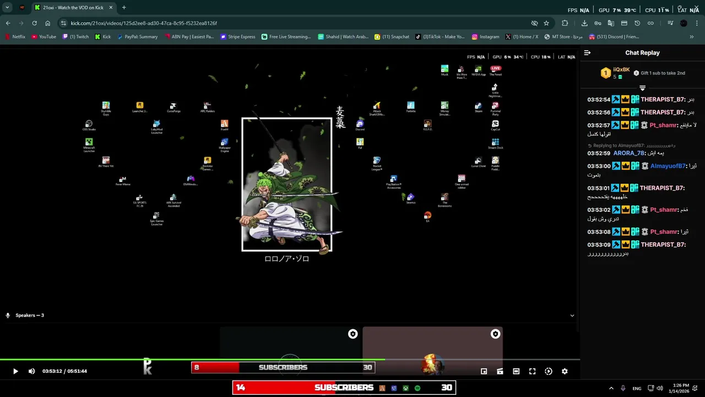Image resolution: width=705 pixels, height=397 pixels.
Task: Bookmark this page with star icon
Action: (x=546, y=23)
